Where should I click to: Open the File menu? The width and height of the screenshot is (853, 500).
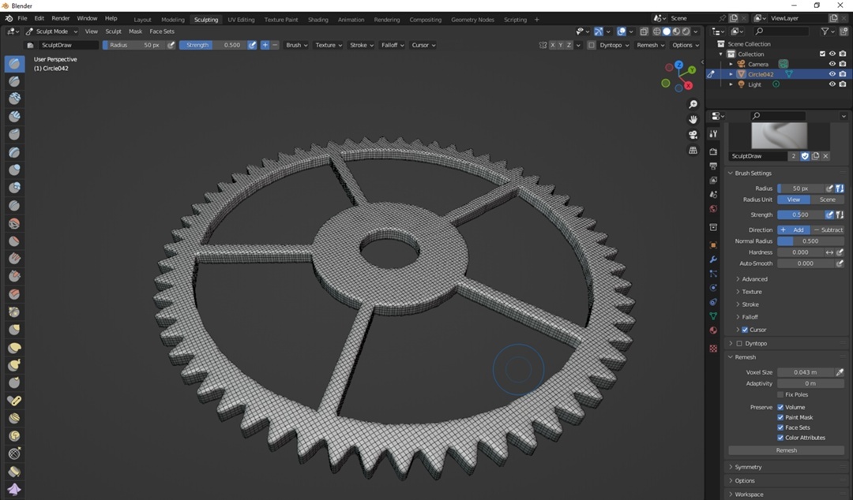click(22, 18)
